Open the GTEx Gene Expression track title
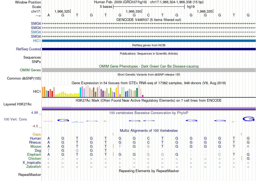The height and width of the screenshot is (181, 256). (149, 83)
